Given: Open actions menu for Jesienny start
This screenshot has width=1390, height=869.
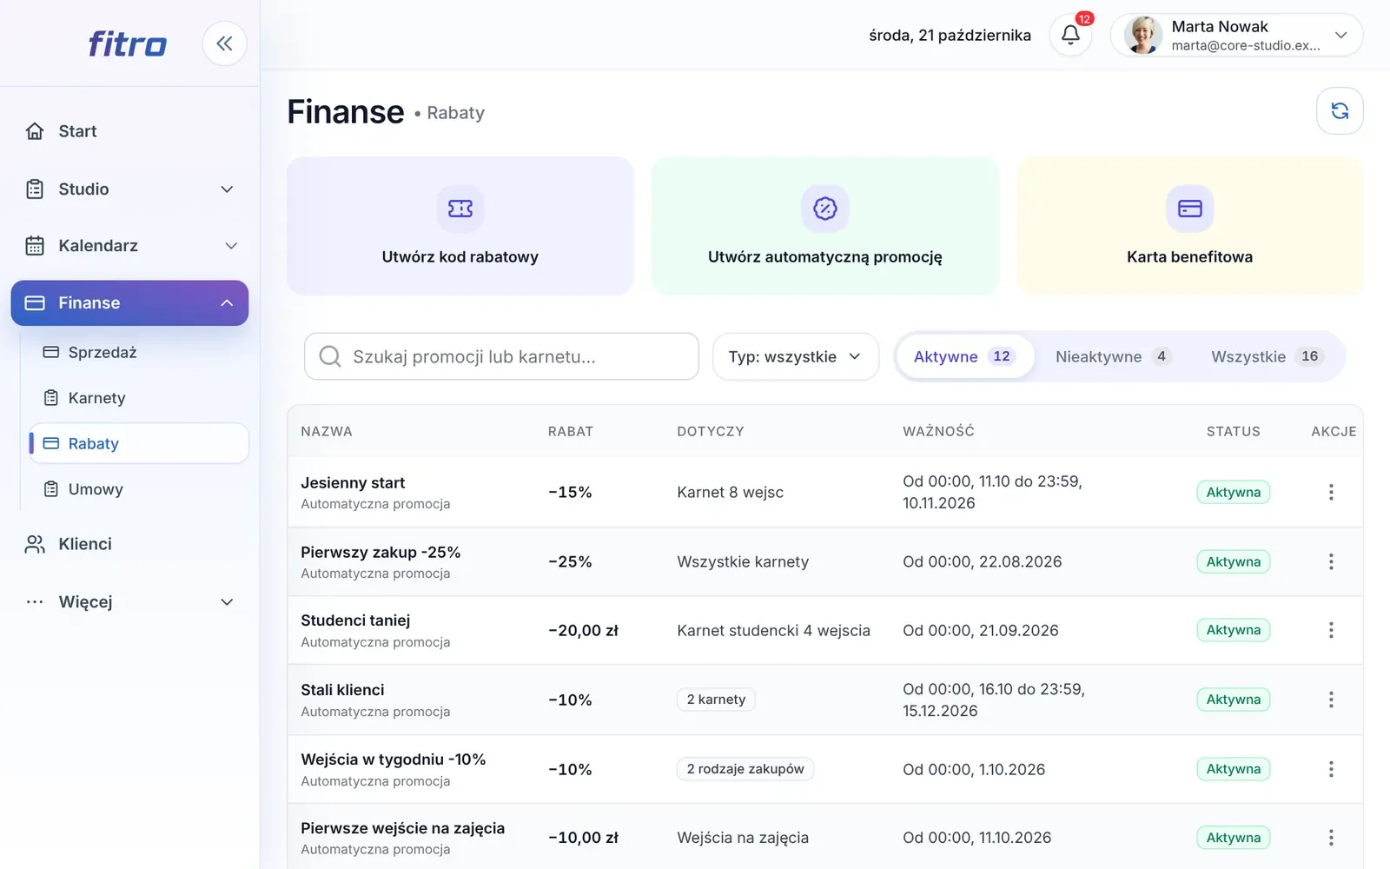Looking at the screenshot, I should (1331, 492).
